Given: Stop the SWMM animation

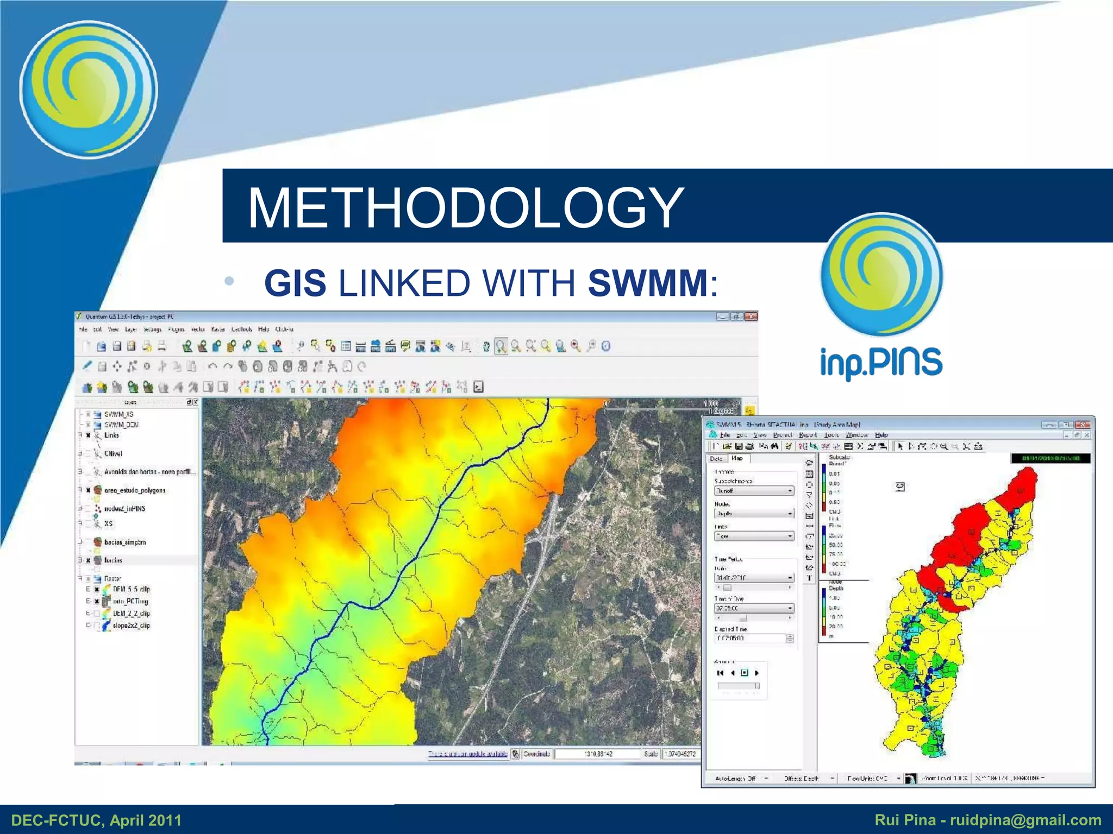Looking at the screenshot, I should pos(745,673).
